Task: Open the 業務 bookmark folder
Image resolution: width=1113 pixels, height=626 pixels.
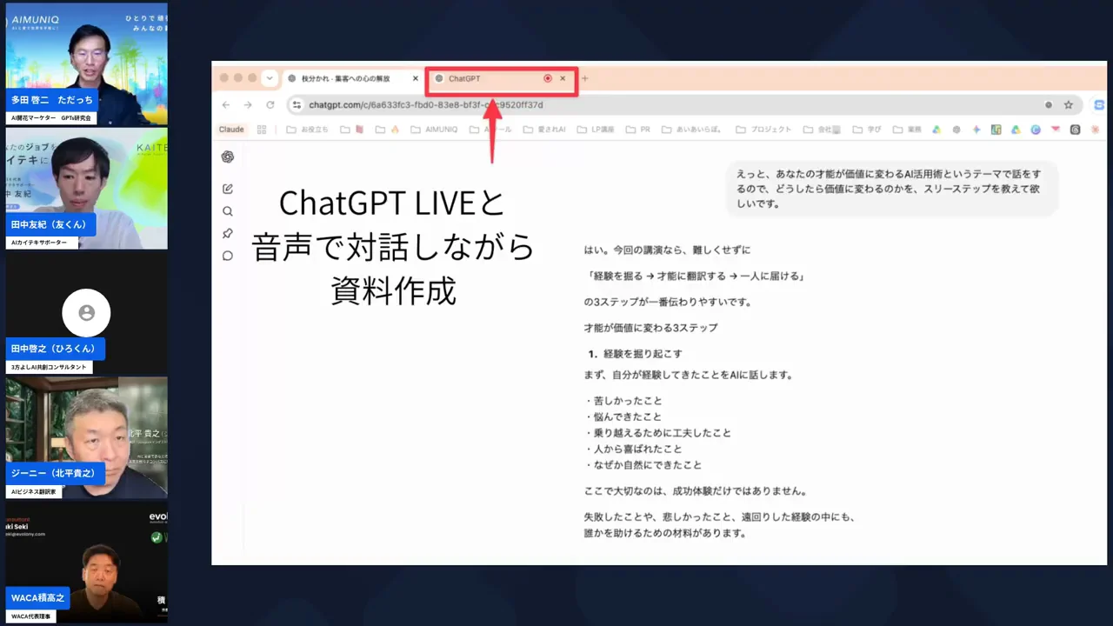Action: click(907, 130)
